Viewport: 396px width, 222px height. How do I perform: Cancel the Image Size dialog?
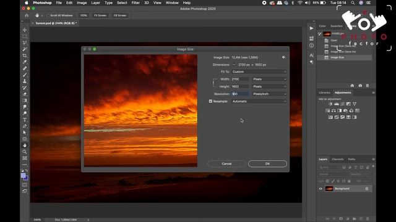226,163
